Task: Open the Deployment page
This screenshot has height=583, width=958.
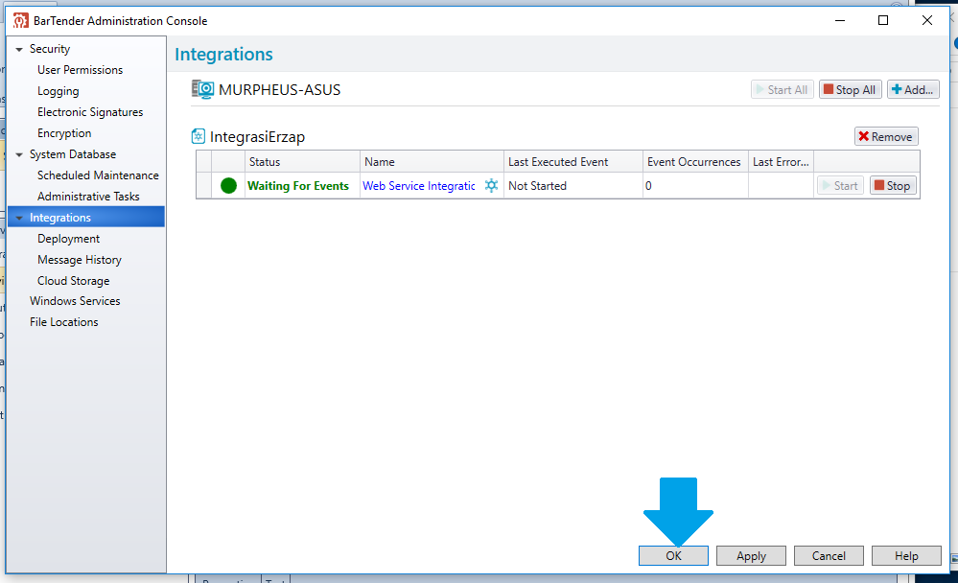Action: click(68, 239)
